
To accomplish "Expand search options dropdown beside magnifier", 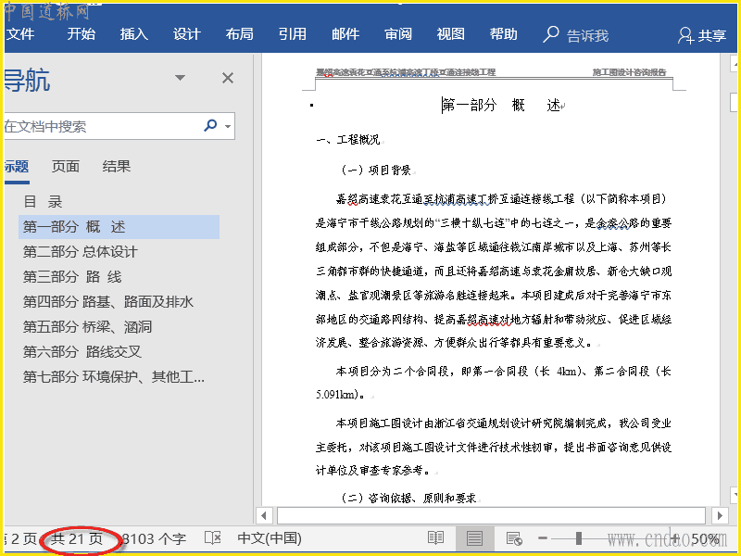I will 228,126.
